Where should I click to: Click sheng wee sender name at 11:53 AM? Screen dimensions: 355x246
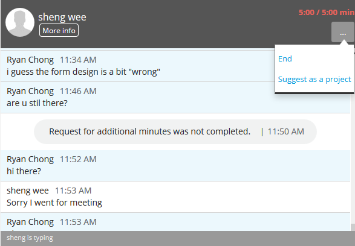click(x=28, y=191)
